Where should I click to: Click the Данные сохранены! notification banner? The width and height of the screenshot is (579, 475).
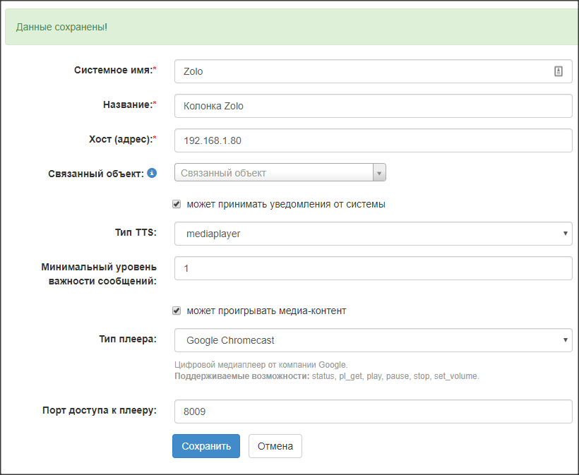tap(289, 28)
